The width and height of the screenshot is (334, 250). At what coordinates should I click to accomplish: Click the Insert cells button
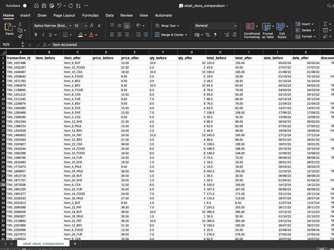click(305, 24)
